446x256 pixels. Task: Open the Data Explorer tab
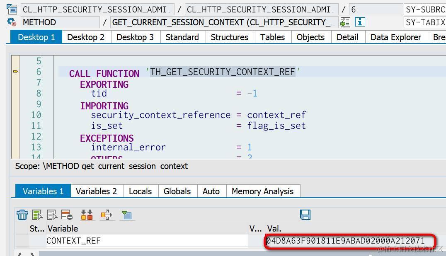click(396, 37)
